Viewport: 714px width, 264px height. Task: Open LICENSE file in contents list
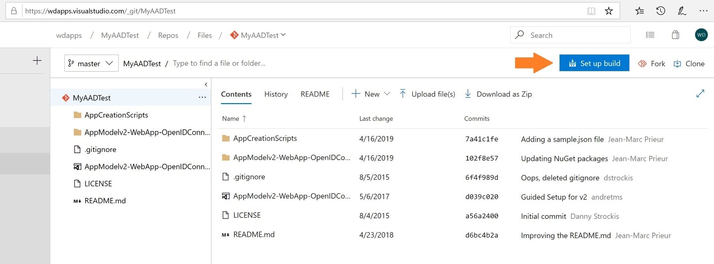coord(247,215)
